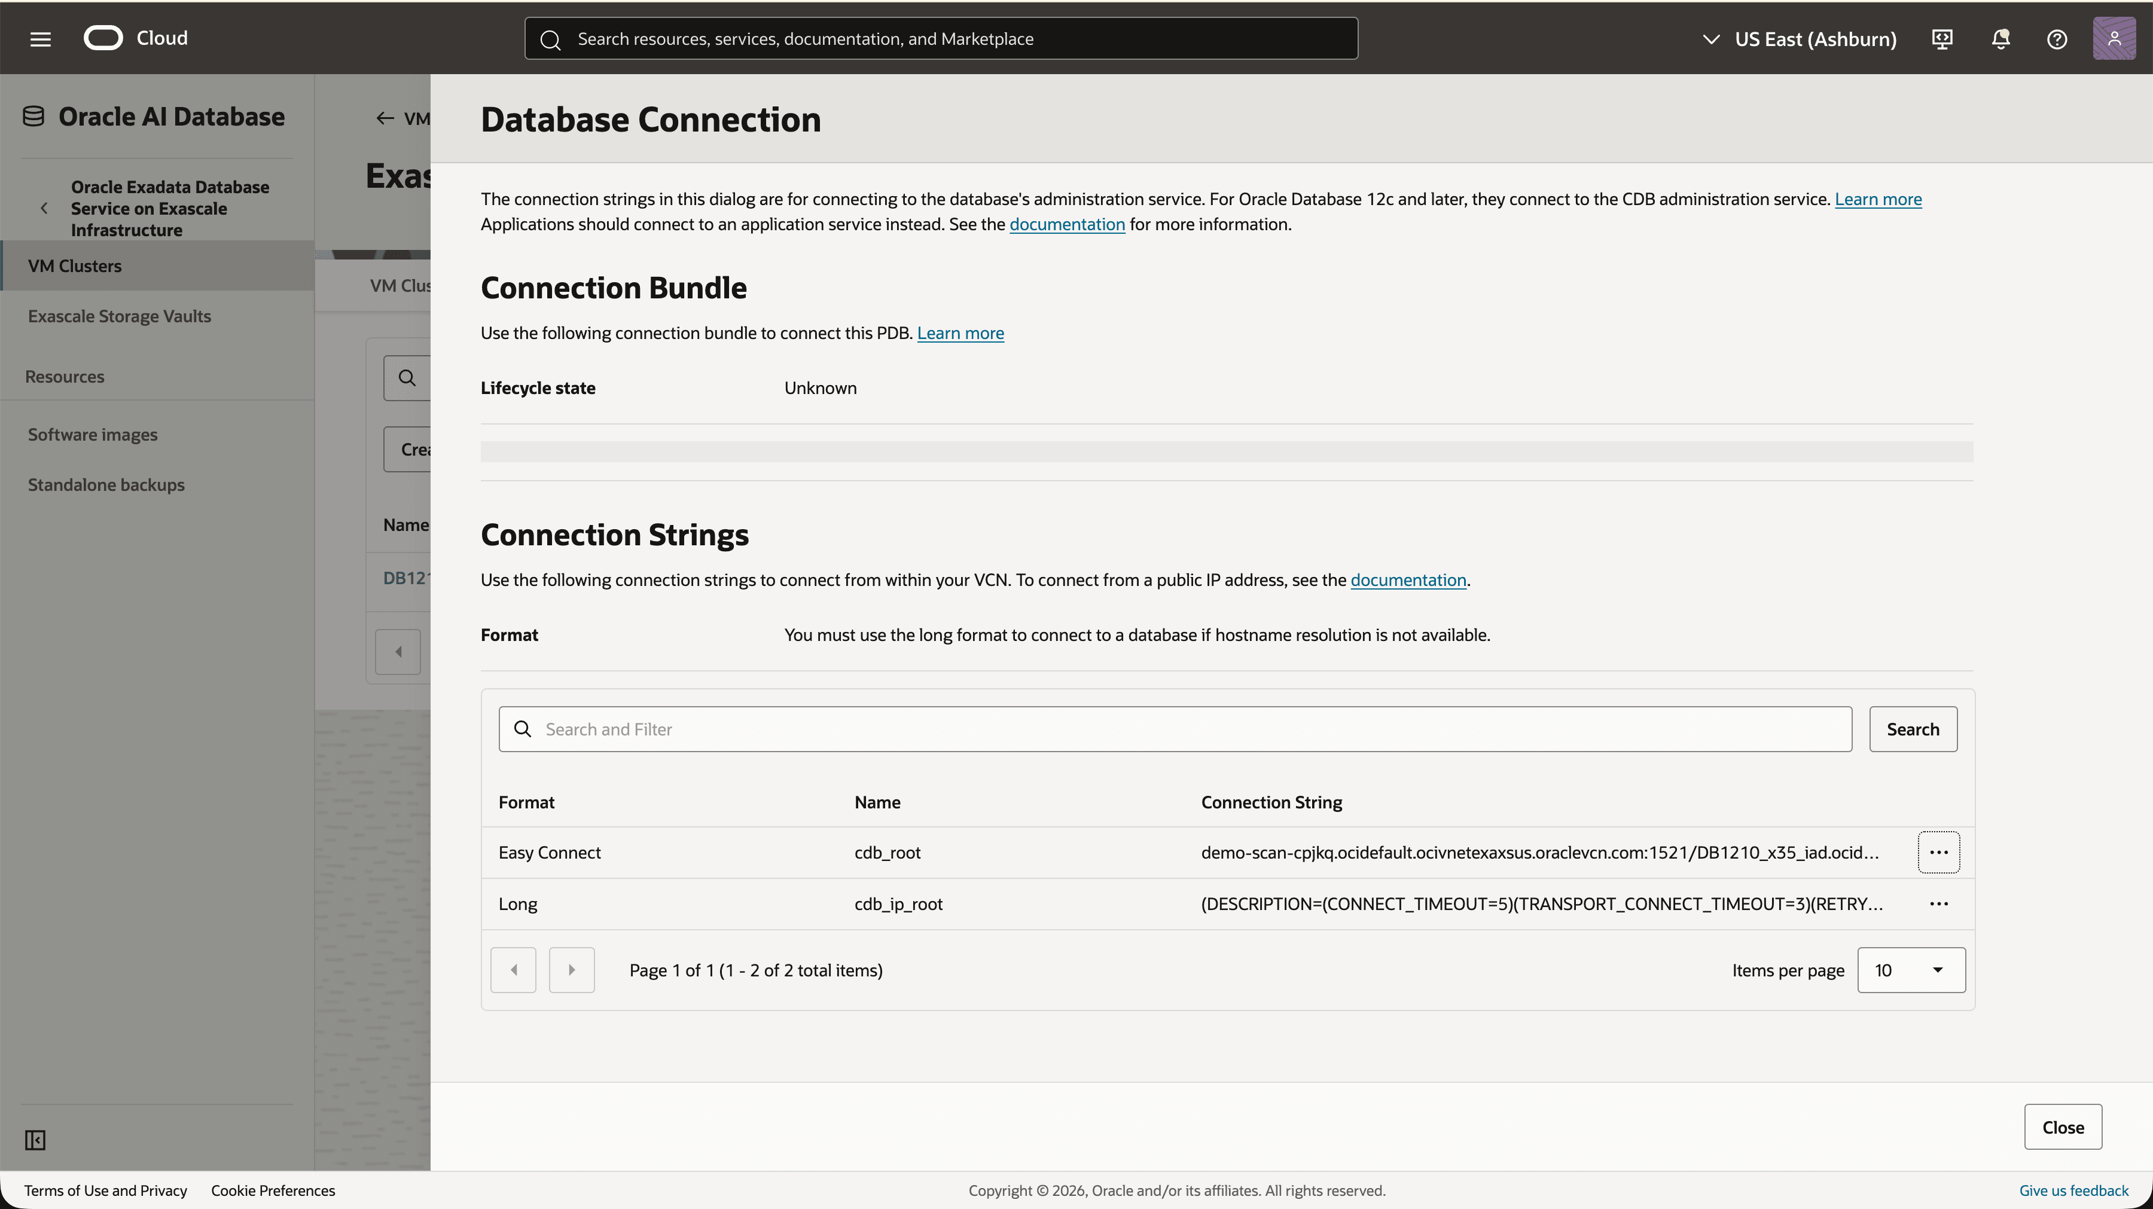This screenshot has width=2153, height=1209.
Task: Open the help icon
Action: pyautogui.click(x=2057, y=38)
